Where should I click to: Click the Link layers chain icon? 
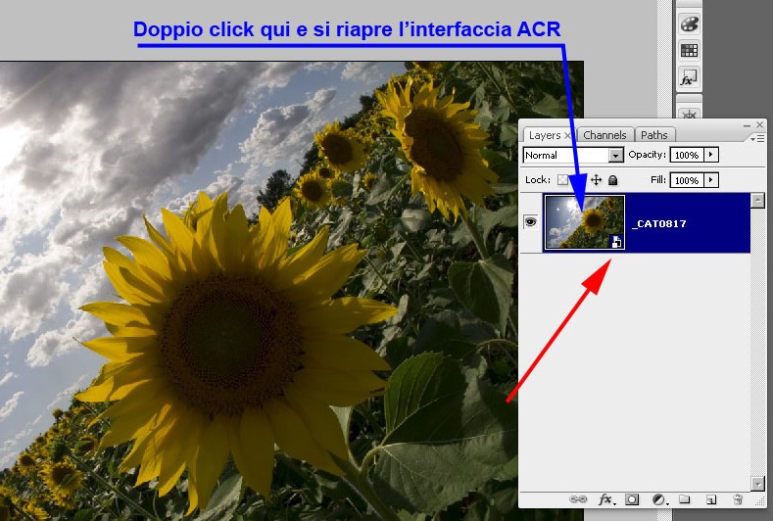[x=578, y=499]
